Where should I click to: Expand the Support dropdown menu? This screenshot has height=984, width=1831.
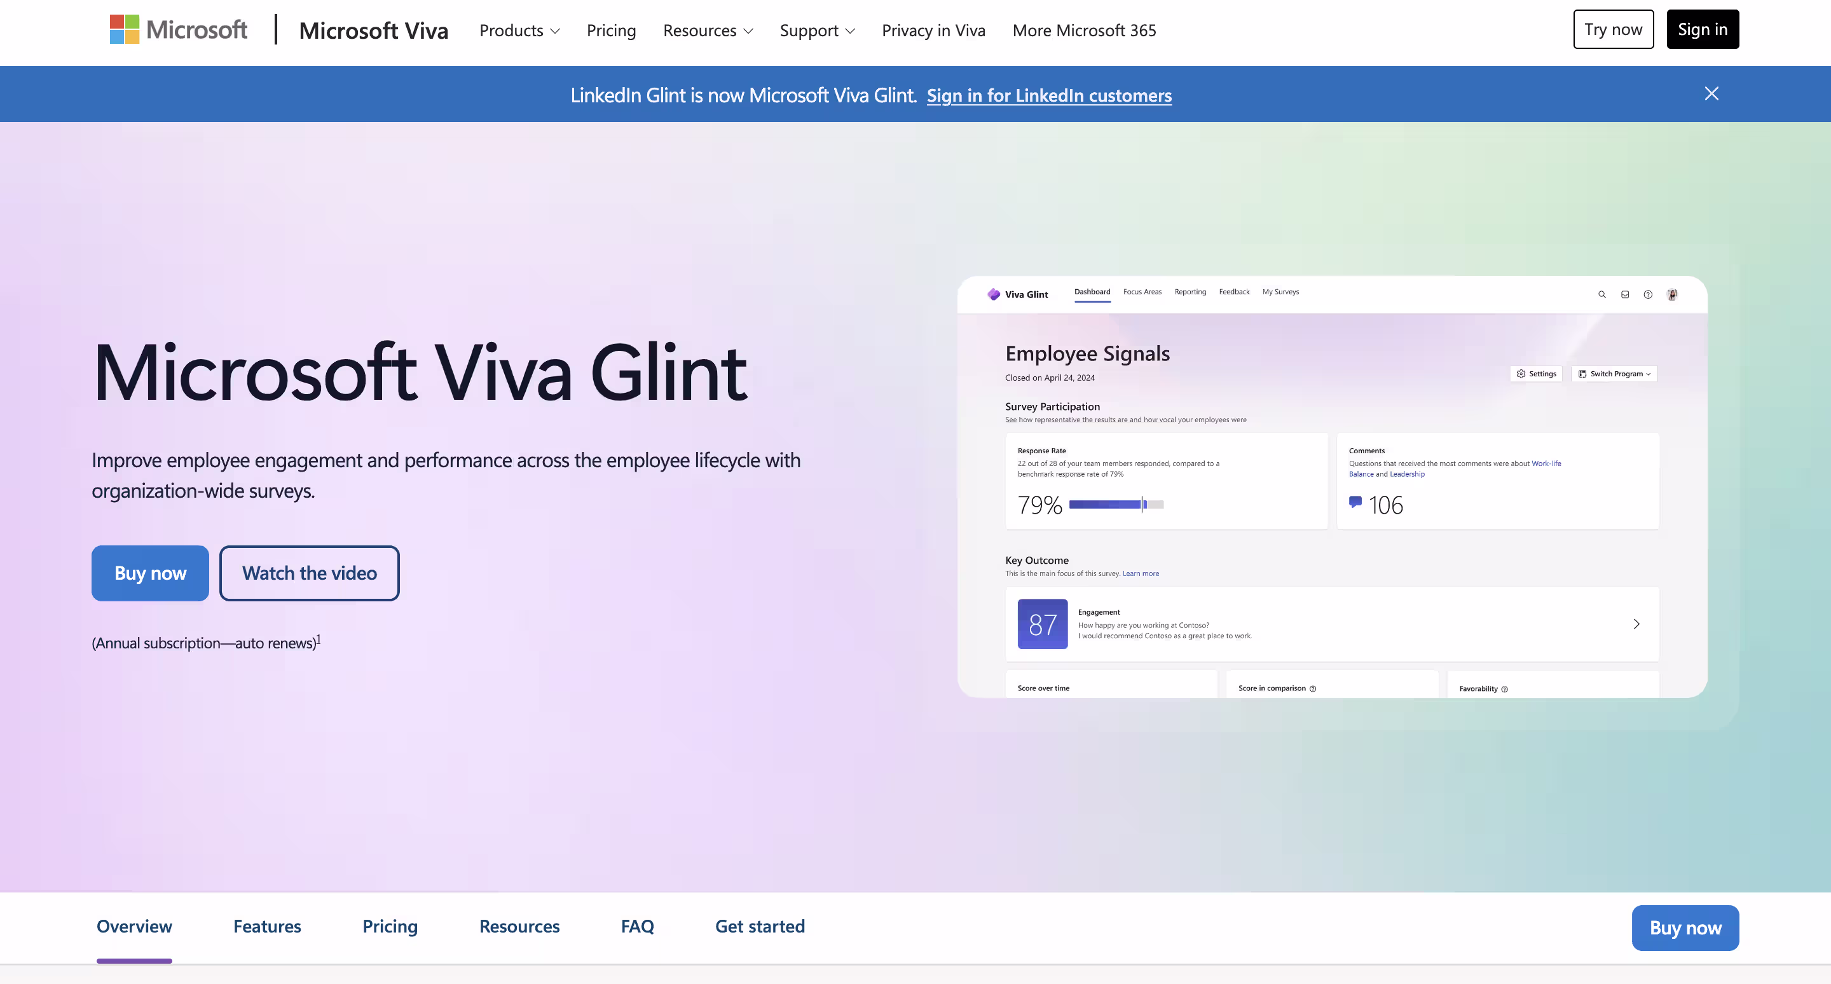click(817, 30)
